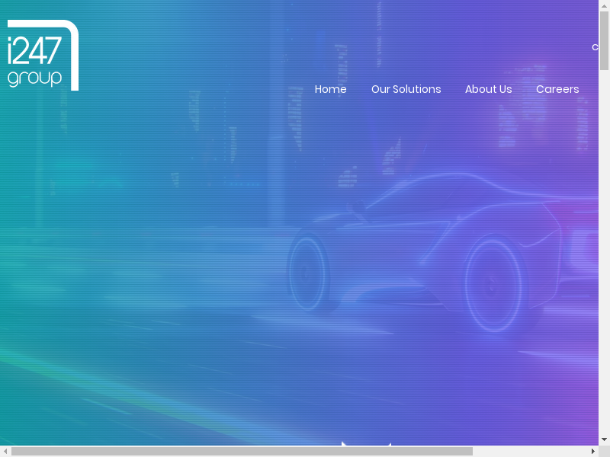Click the cut-off link above Careers

pos(595,47)
